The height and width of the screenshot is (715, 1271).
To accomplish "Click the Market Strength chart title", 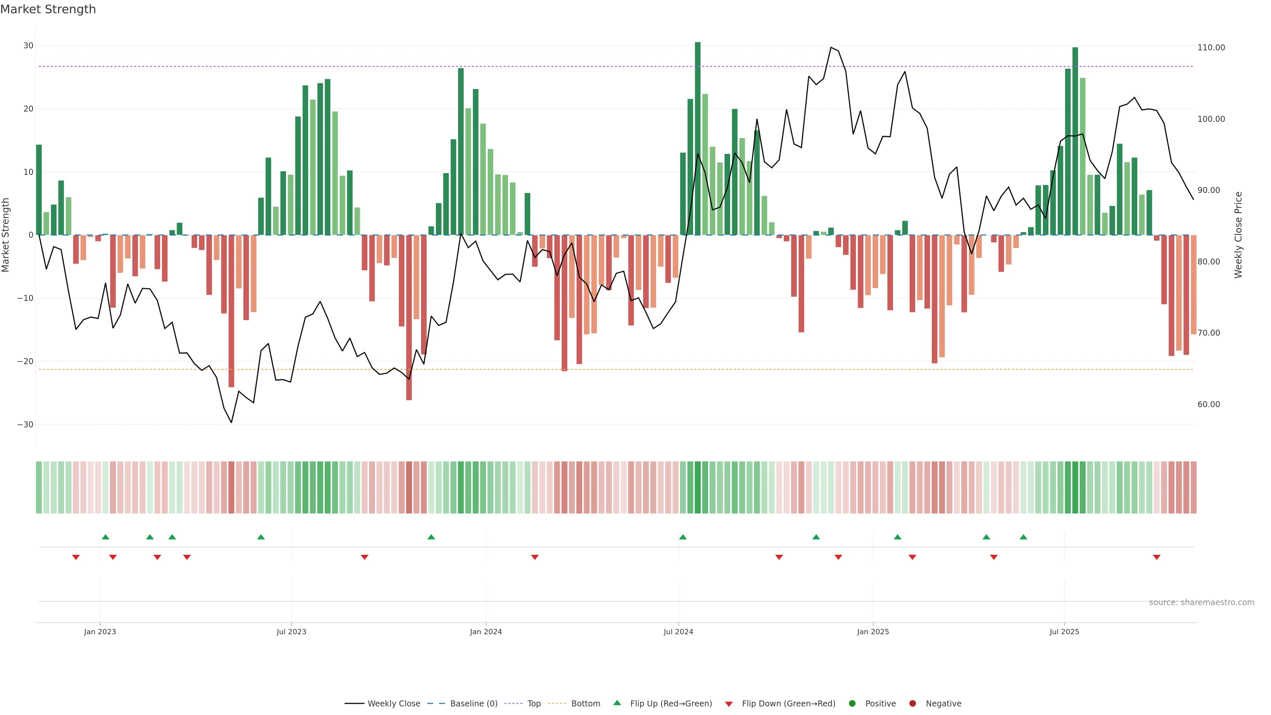I will point(48,9).
